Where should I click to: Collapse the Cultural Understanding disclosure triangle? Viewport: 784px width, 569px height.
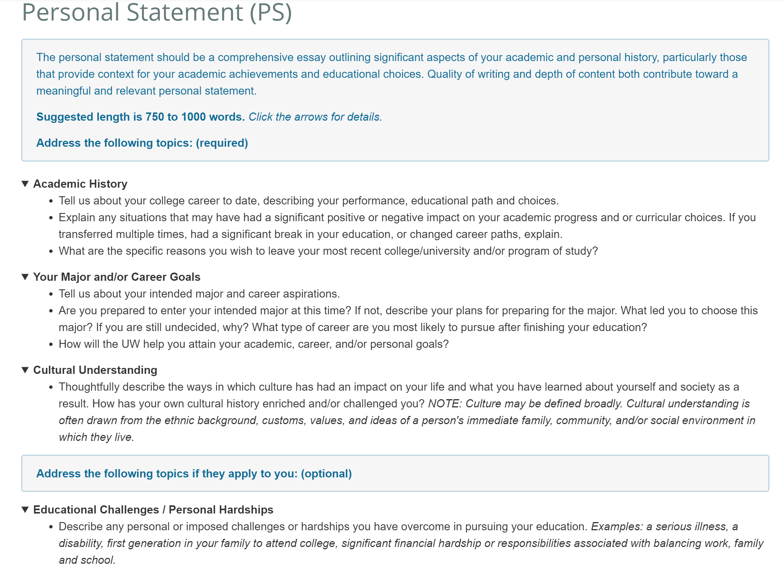click(x=25, y=370)
